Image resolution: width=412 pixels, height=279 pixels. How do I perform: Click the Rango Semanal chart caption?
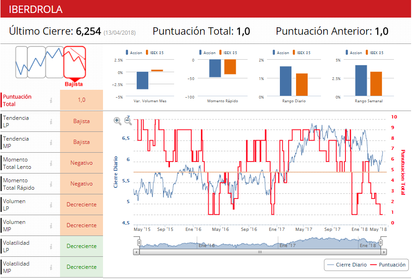click(x=369, y=101)
